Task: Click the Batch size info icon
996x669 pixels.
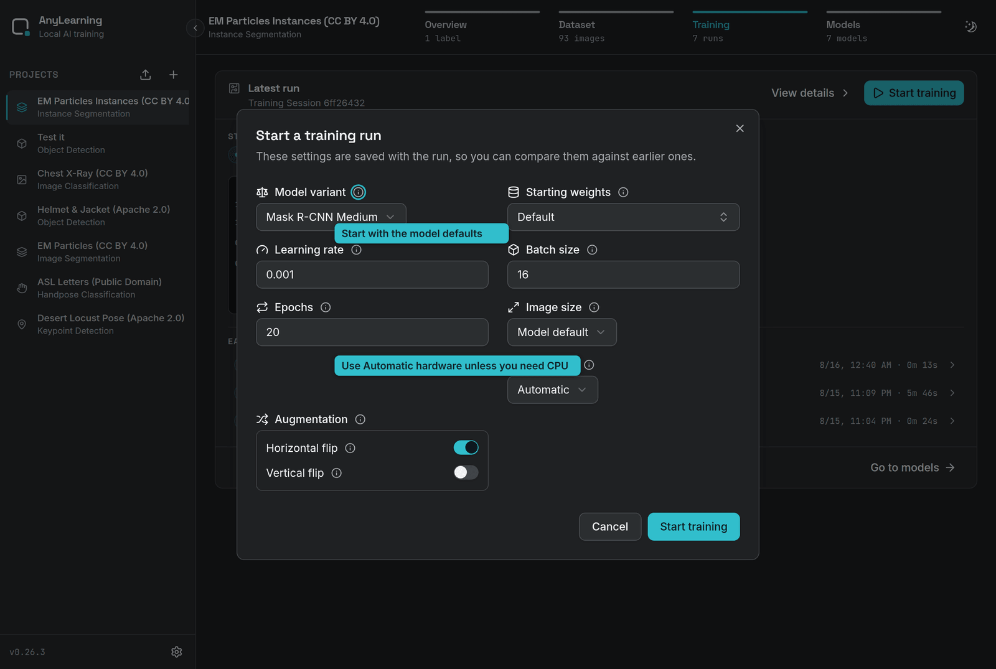Action: click(x=592, y=250)
